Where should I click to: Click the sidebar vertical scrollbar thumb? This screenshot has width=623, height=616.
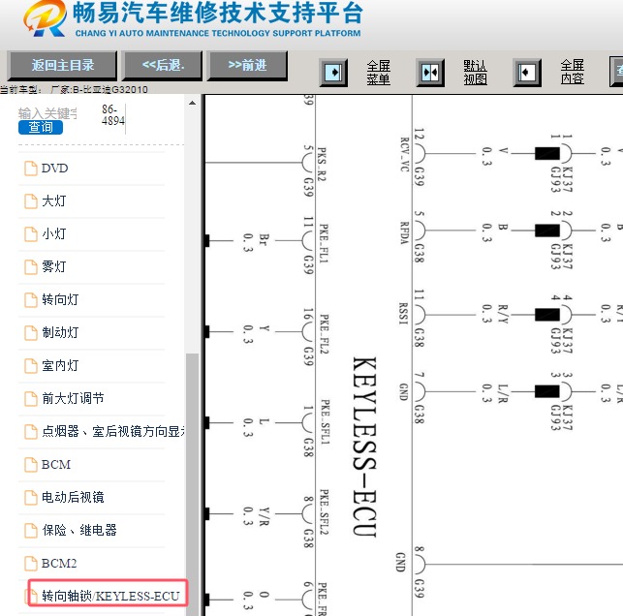pyautogui.click(x=192, y=484)
